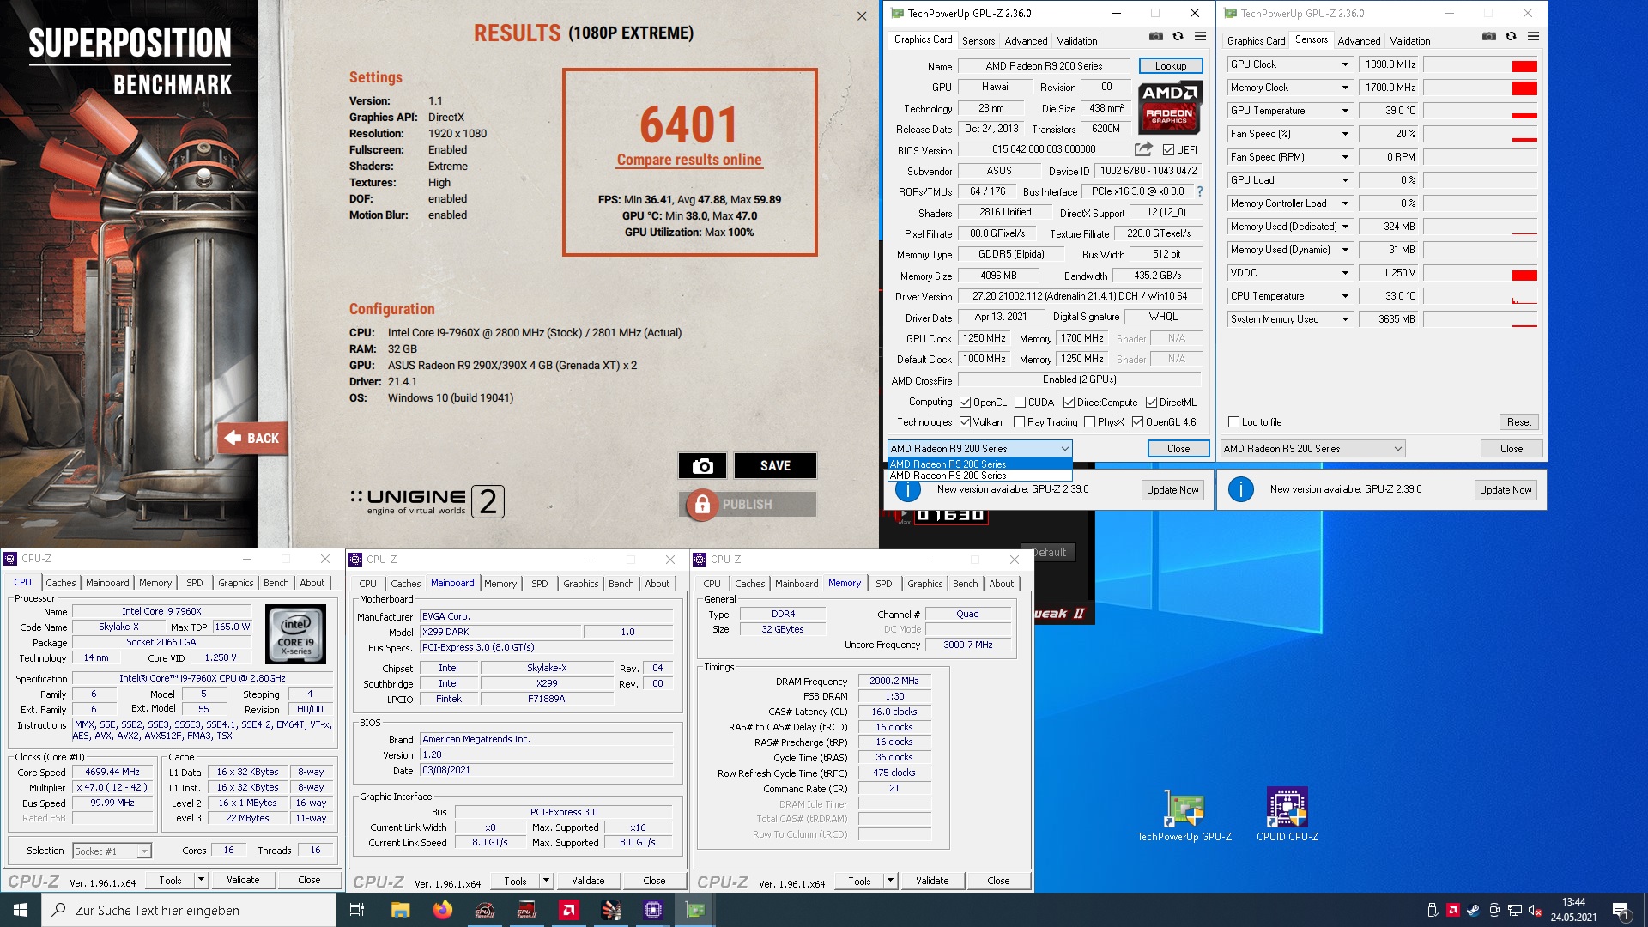The height and width of the screenshot is (927, 1648).
Task: Open the Advanced tab in the left GPU-Z window
Action: click(1026, 41)
